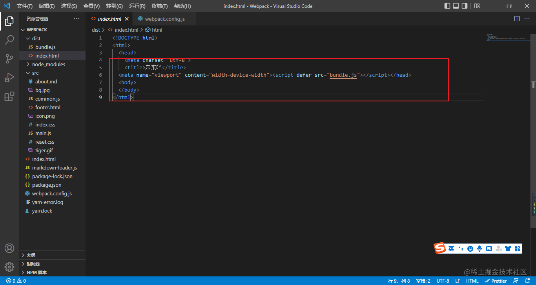Screen dimensions: 536x285
Task: Click the Sogou emoji face icon
Action: click(470, 249)
